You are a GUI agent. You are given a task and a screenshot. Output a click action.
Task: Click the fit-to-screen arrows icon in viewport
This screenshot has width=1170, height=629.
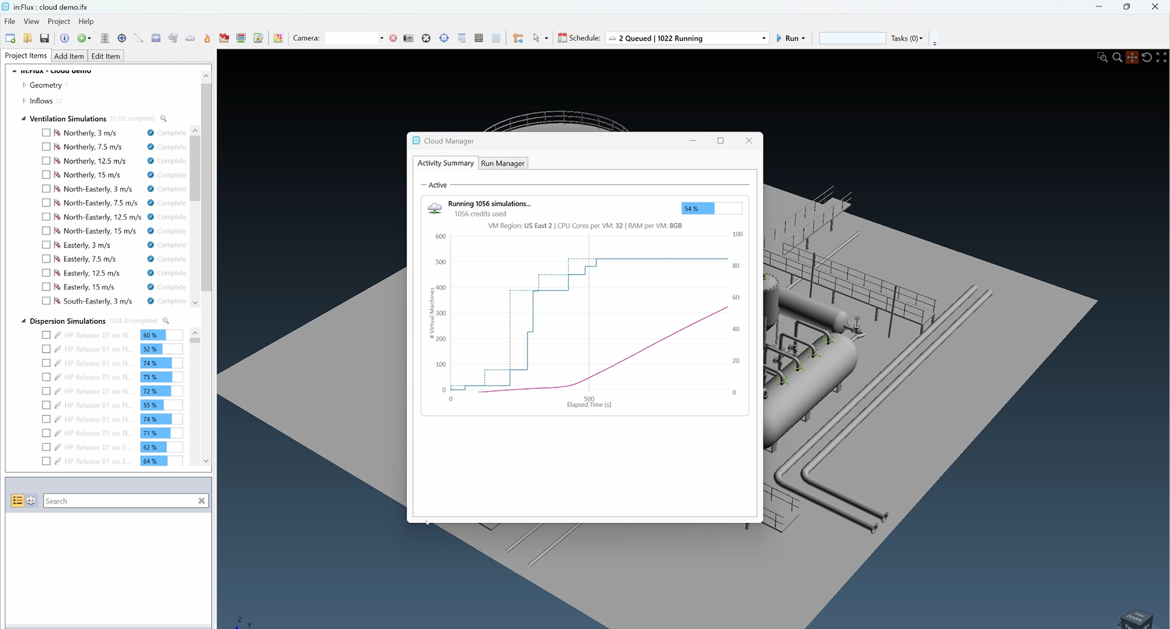pos(1161,57)
